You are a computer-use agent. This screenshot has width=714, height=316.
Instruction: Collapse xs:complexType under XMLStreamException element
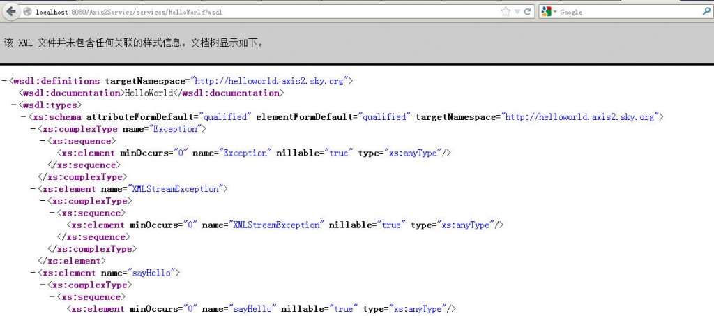click(x=43, y=201)
